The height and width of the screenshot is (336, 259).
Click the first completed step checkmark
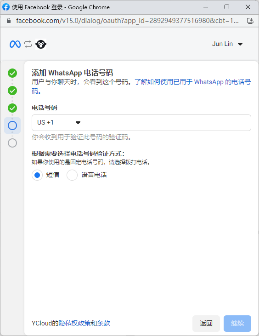(x=12, y=73)
